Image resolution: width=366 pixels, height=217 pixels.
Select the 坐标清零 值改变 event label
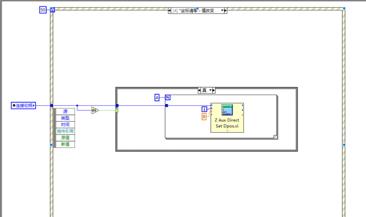point(197,10)
